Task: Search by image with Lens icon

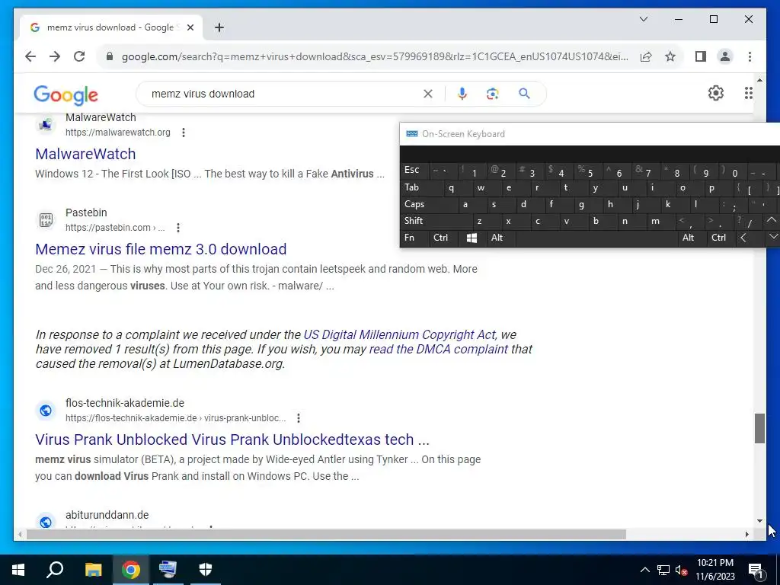Action: pyautogui.click(x=493, y=94)
